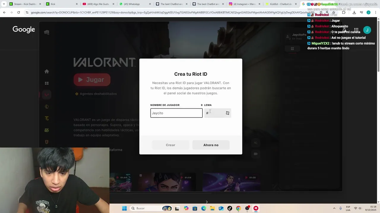Switch to KickBot - Chatbot tab
Image resolution: width=380 pixels, height=213 pixels.
coord(281,4)
